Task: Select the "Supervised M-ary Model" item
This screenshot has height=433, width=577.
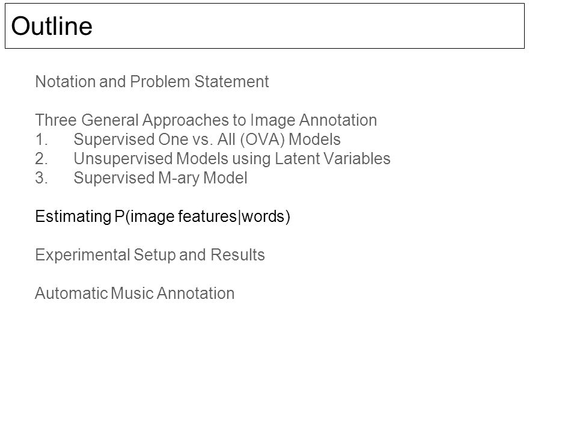Action: coord(160,178)
